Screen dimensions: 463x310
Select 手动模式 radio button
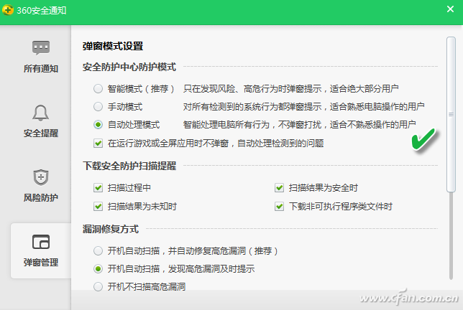coord(98,107)
